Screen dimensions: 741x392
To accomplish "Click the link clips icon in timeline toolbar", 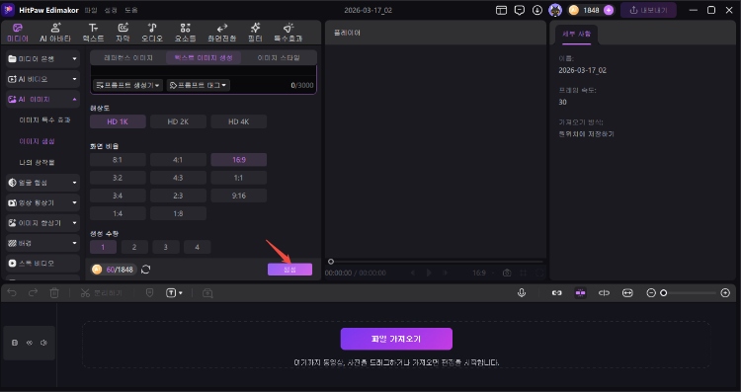I will (x=556, y=293).
